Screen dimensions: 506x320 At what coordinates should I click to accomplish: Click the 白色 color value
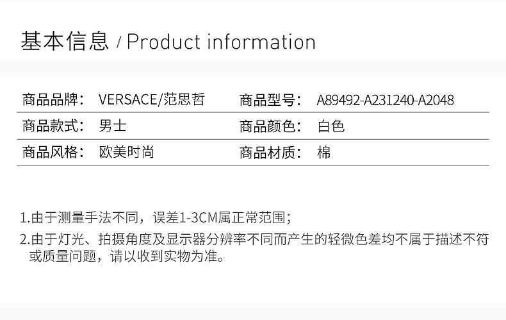(331, 126)
